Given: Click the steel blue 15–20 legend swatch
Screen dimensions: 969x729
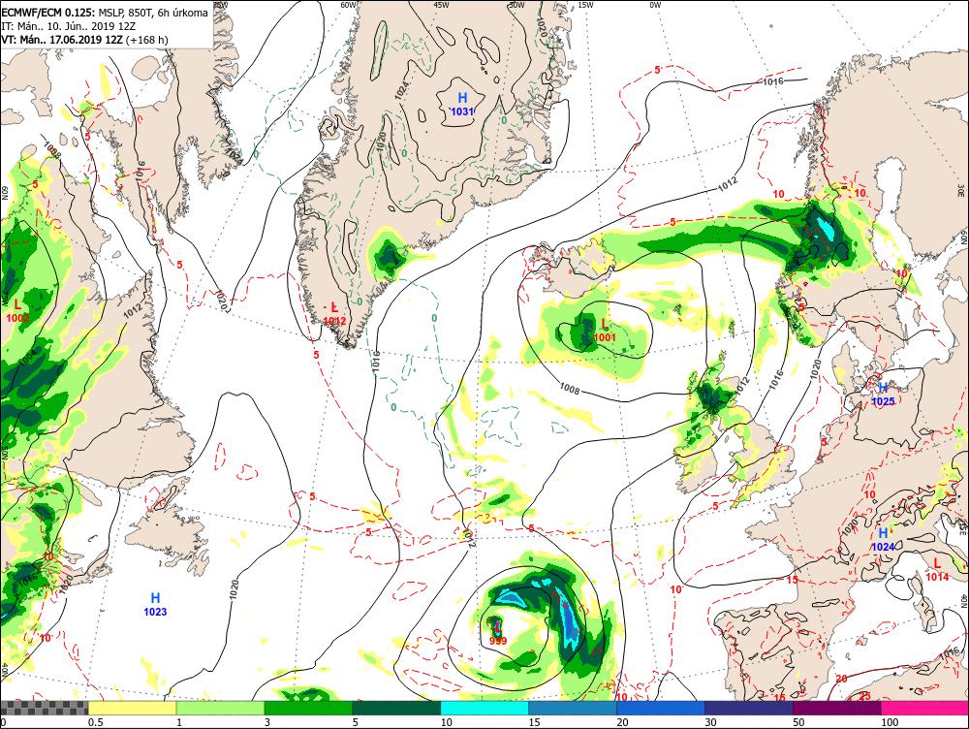Looking at the screenshot, I should click(x=573, y=708).
